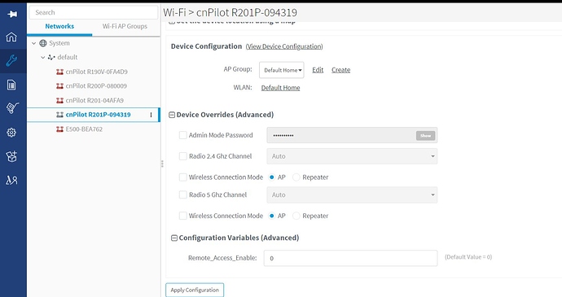Click the device icon for cnPilot R190V-0FA4D9
The height and width of the screenshot is (297, 562).
point(59,72)
